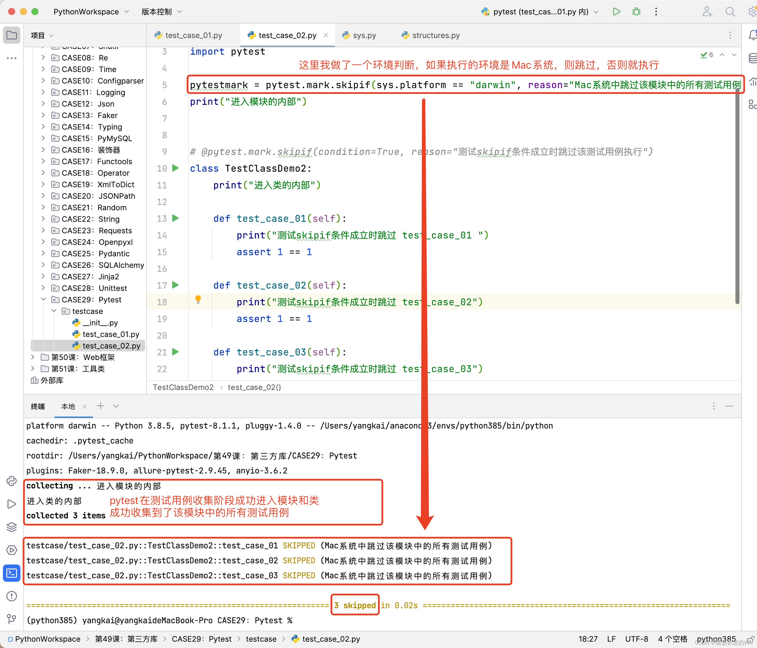This screenshot has width=757, height=648.
Task: Open the Problems tool window icon
Action: [12, 596]
